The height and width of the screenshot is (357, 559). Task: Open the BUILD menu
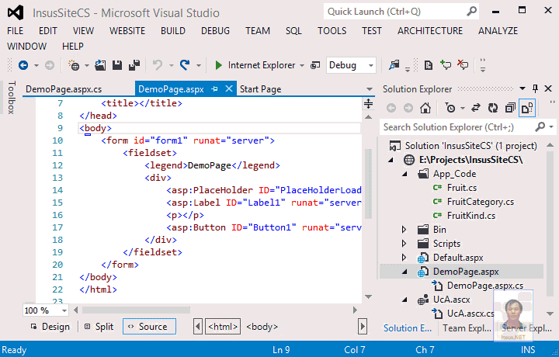(173, 31)
